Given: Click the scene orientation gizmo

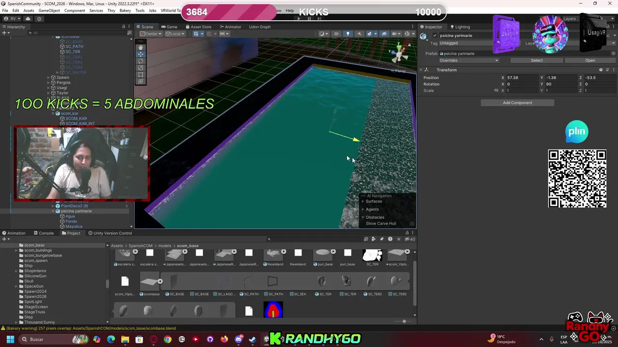Looking at the screenshot, I should [x=399, y=55].
